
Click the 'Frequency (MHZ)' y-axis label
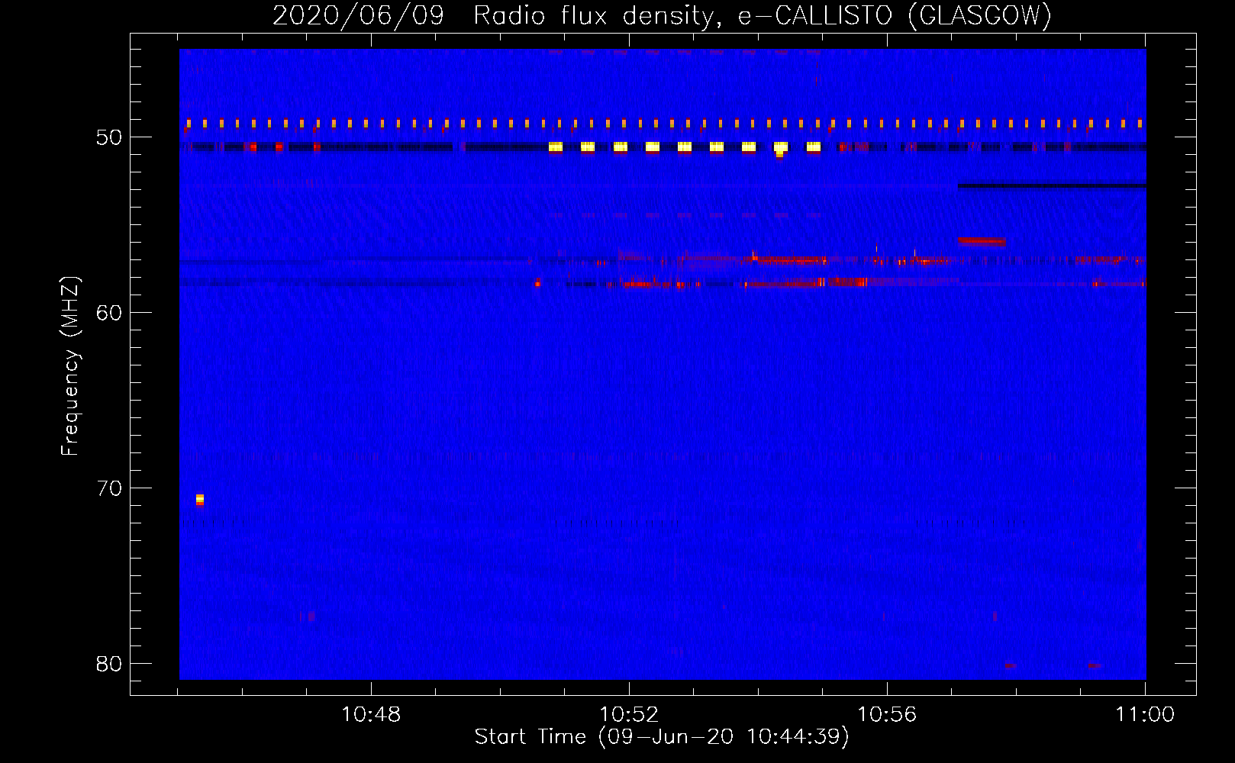[x=69, y=366]
